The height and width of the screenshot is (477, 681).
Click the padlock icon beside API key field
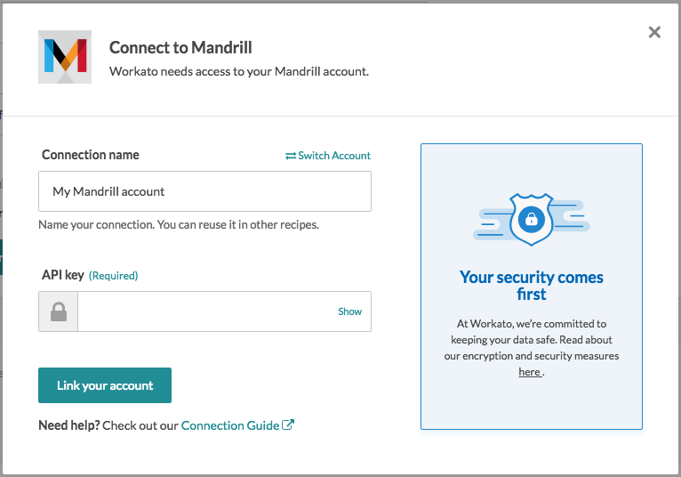point(59,311)
